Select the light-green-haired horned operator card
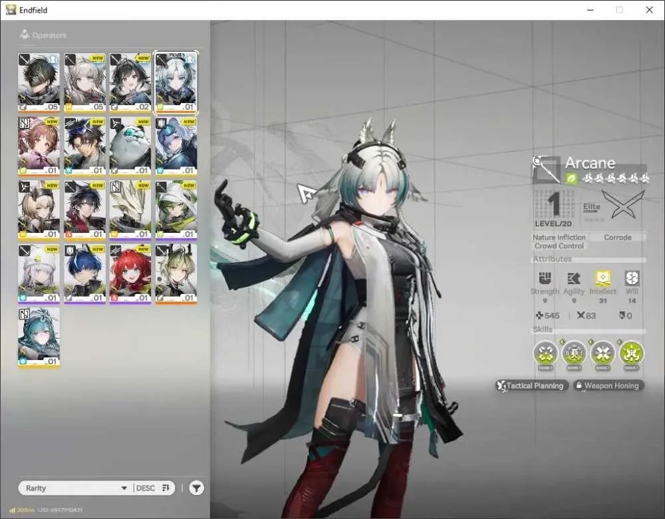The width and height of the screenshot is (665, 519). [176, 273]
